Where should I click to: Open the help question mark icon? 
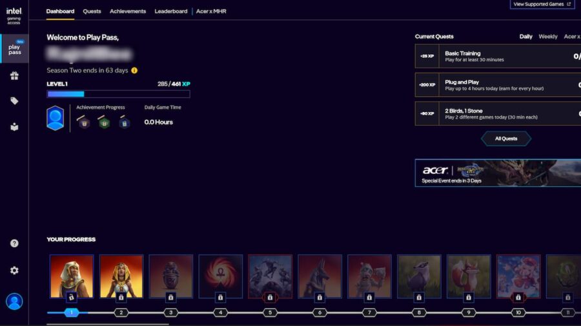coord(14,244)
